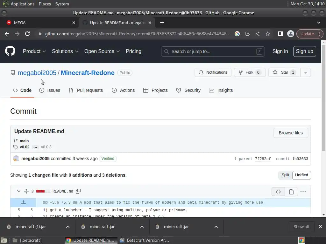
Task: Open the GitHub home logo
Action: click(x=10, y=51)
